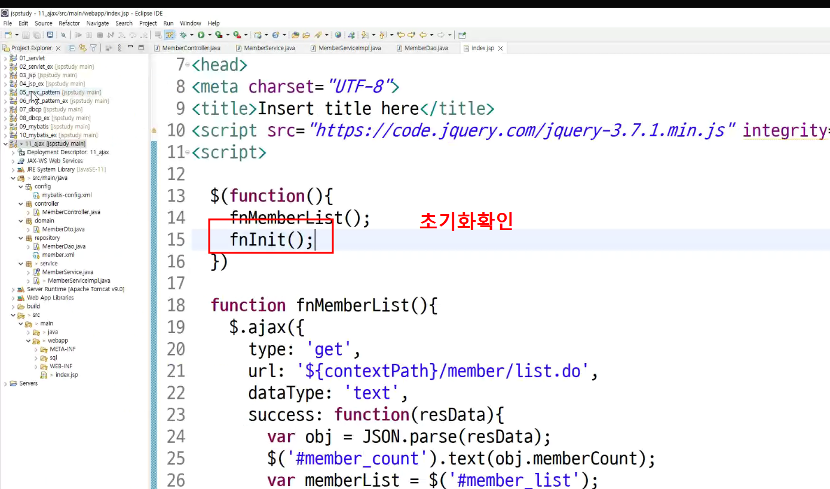Click the Forward navigation arrow

441,35
